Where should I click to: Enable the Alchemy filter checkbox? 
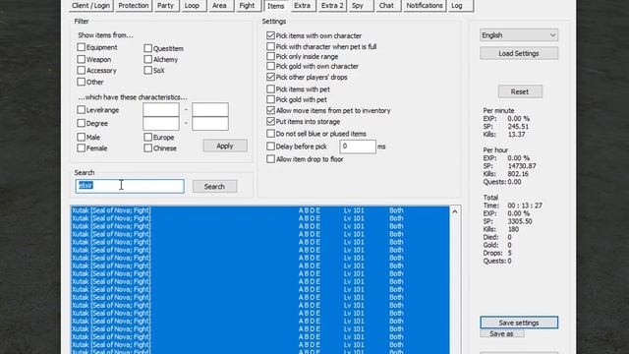147,59
